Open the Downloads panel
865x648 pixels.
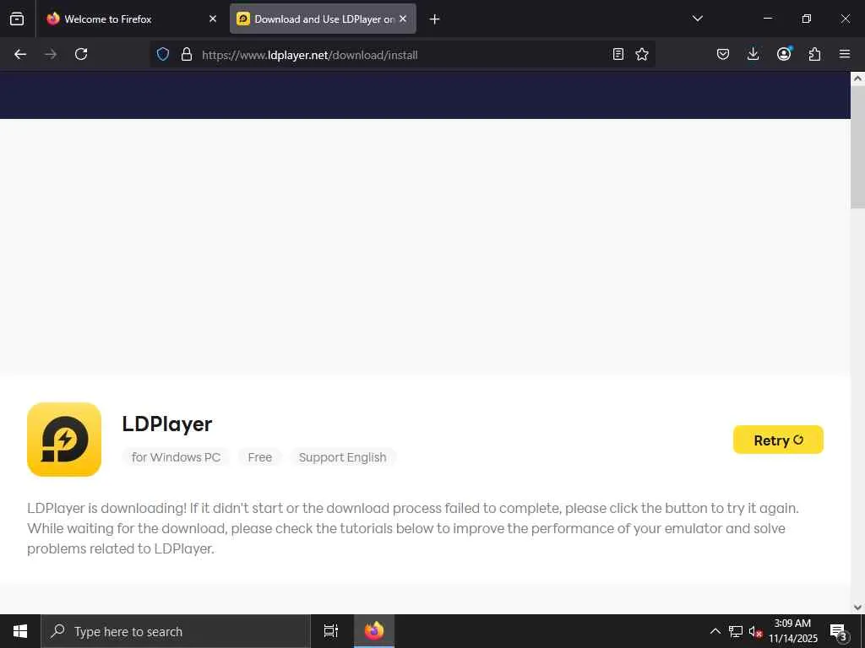tap(753, 54)
